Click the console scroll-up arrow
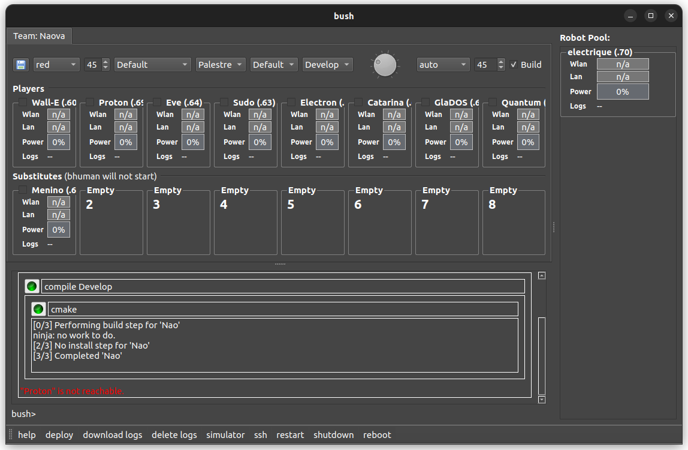Screen dimensions: 688x450 (542, 275)
